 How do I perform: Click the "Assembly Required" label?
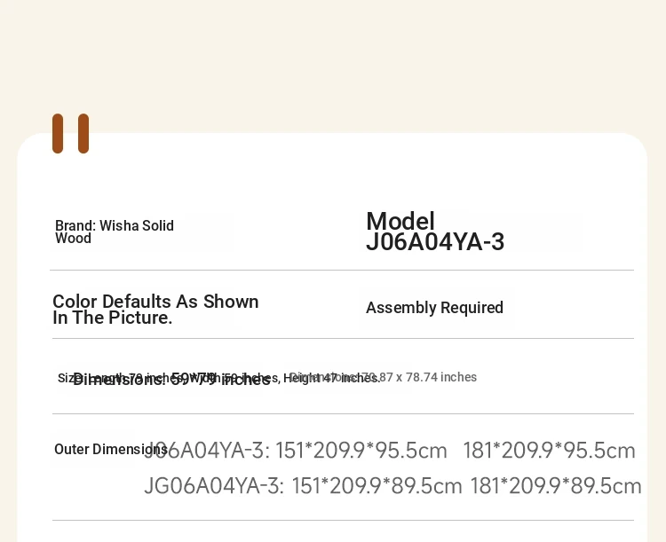click(x=434, y=308)
